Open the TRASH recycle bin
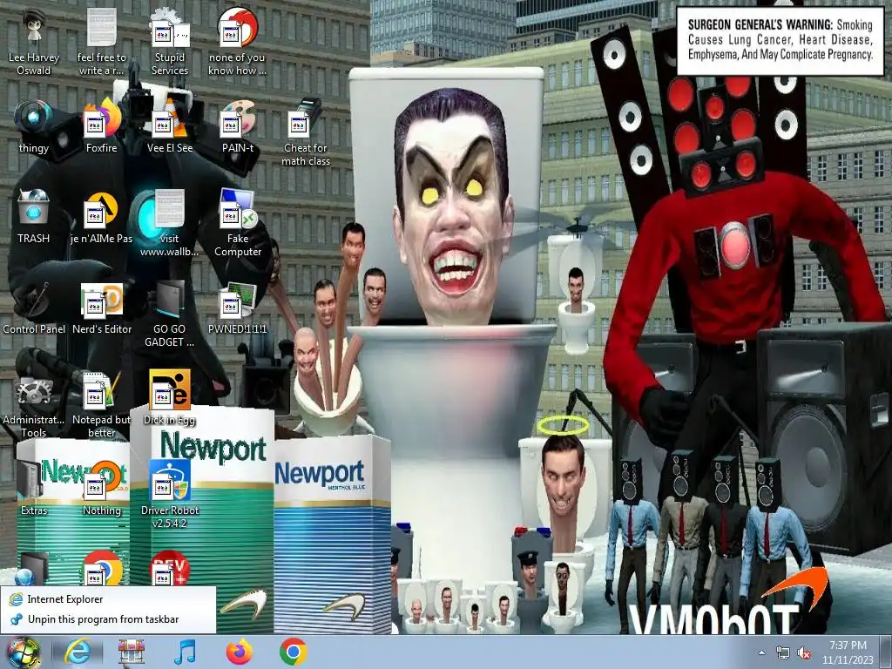 [34, 217]
